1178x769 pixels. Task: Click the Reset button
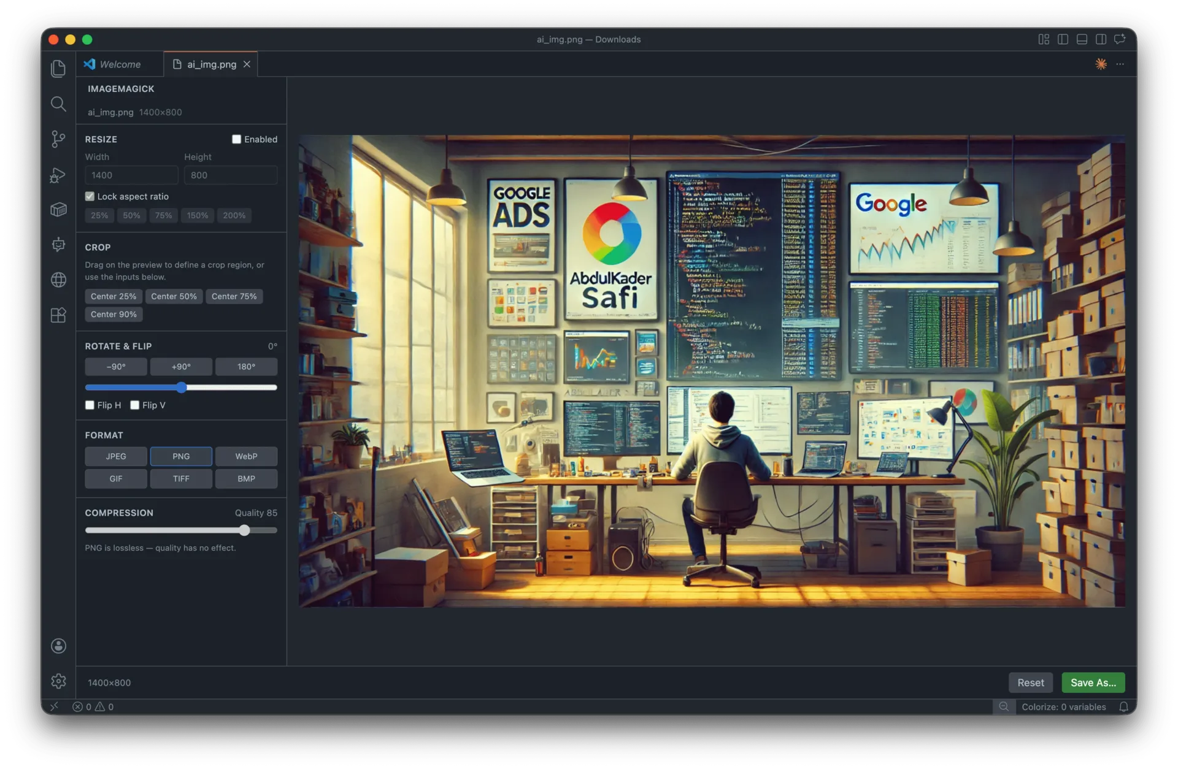click(1030, 683)
